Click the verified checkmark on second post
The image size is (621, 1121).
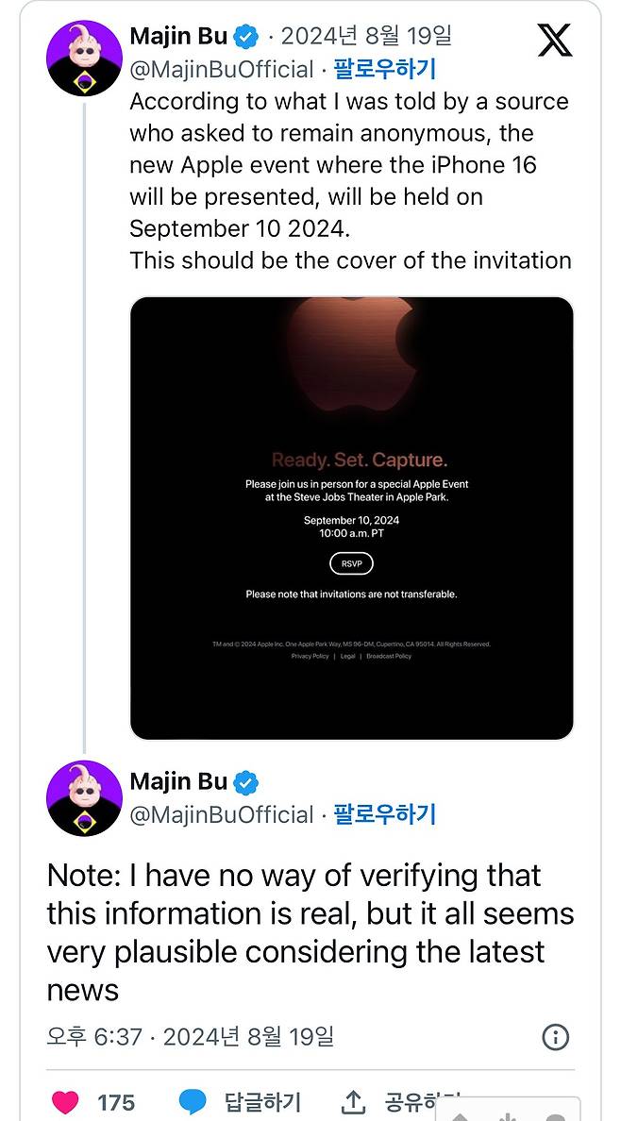[244, 781]
